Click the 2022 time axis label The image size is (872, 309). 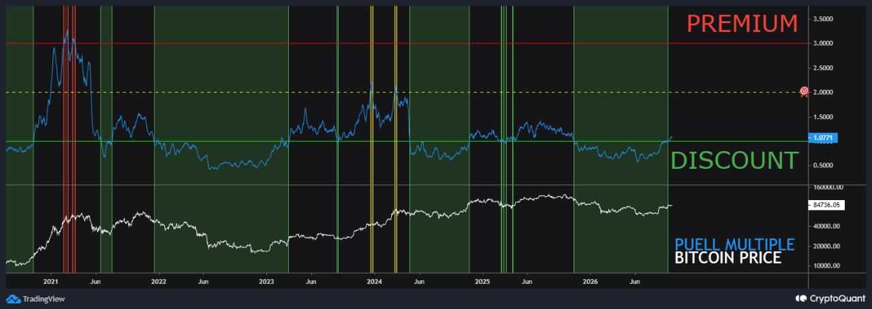point(158,280)
